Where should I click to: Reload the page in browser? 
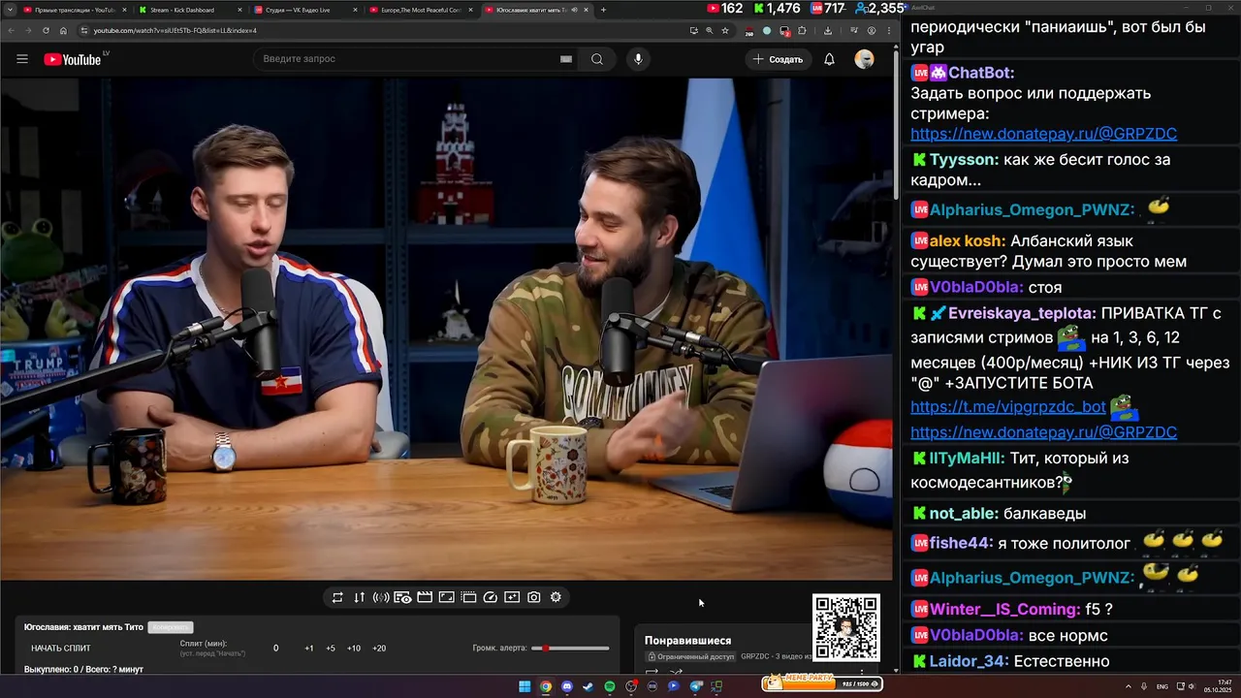click(x=46, y=30)
